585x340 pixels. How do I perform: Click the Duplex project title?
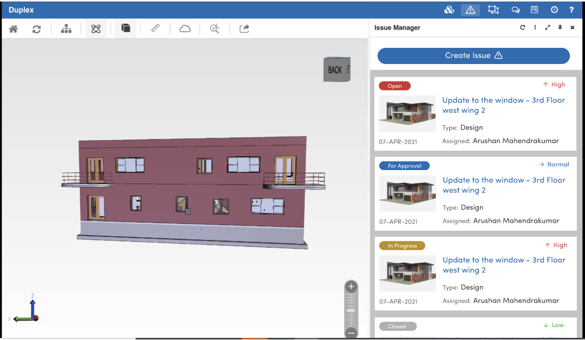pyautogui.click(x=21, y=10)
